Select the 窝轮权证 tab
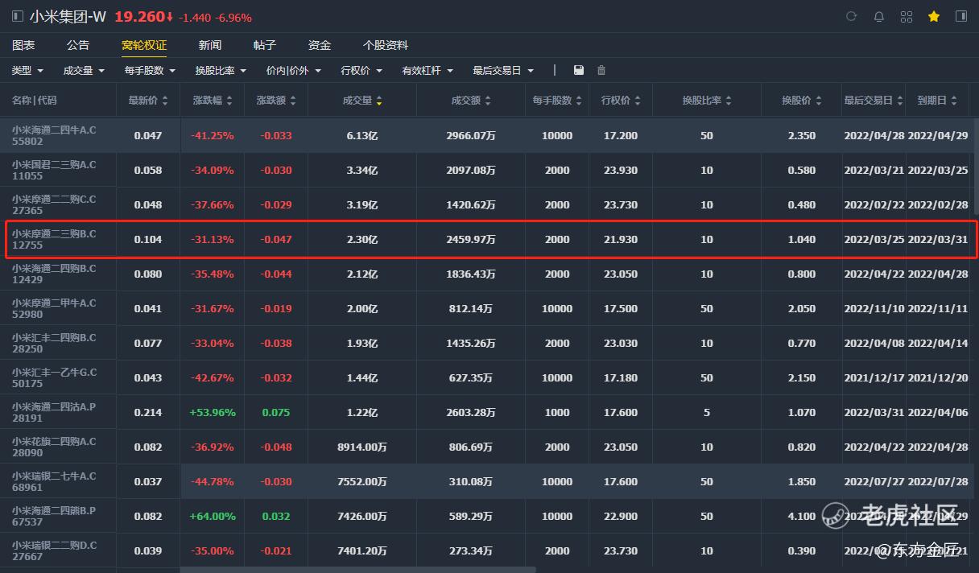This screenshot has height=573, width=979. click(144, 45)
